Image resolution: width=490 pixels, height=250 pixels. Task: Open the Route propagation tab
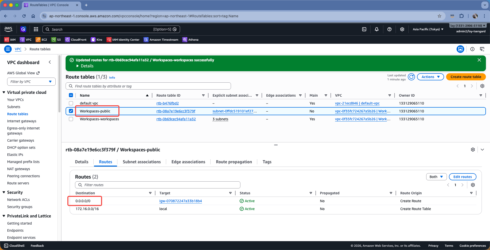234,162
